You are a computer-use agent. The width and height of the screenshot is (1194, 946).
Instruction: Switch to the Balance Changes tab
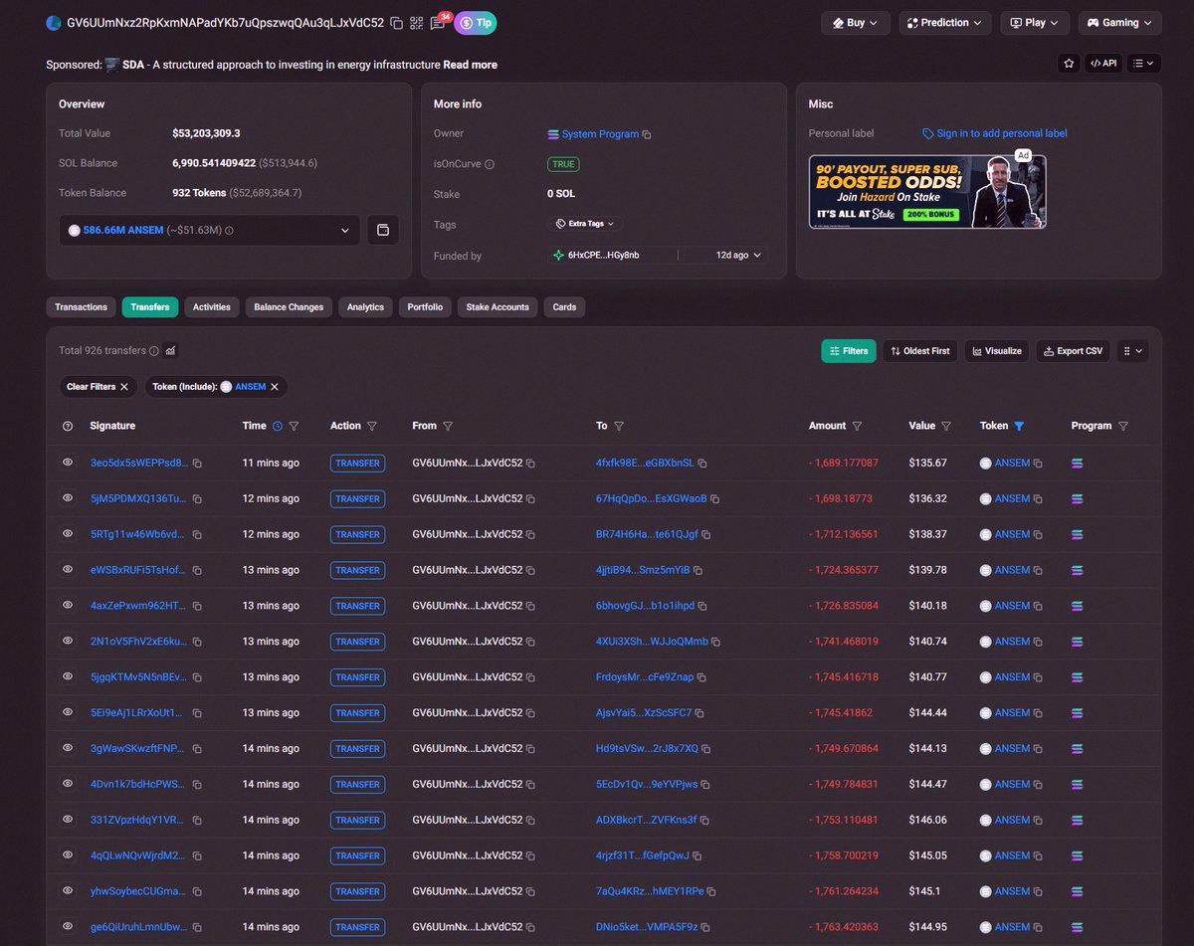tap(289, 307)
